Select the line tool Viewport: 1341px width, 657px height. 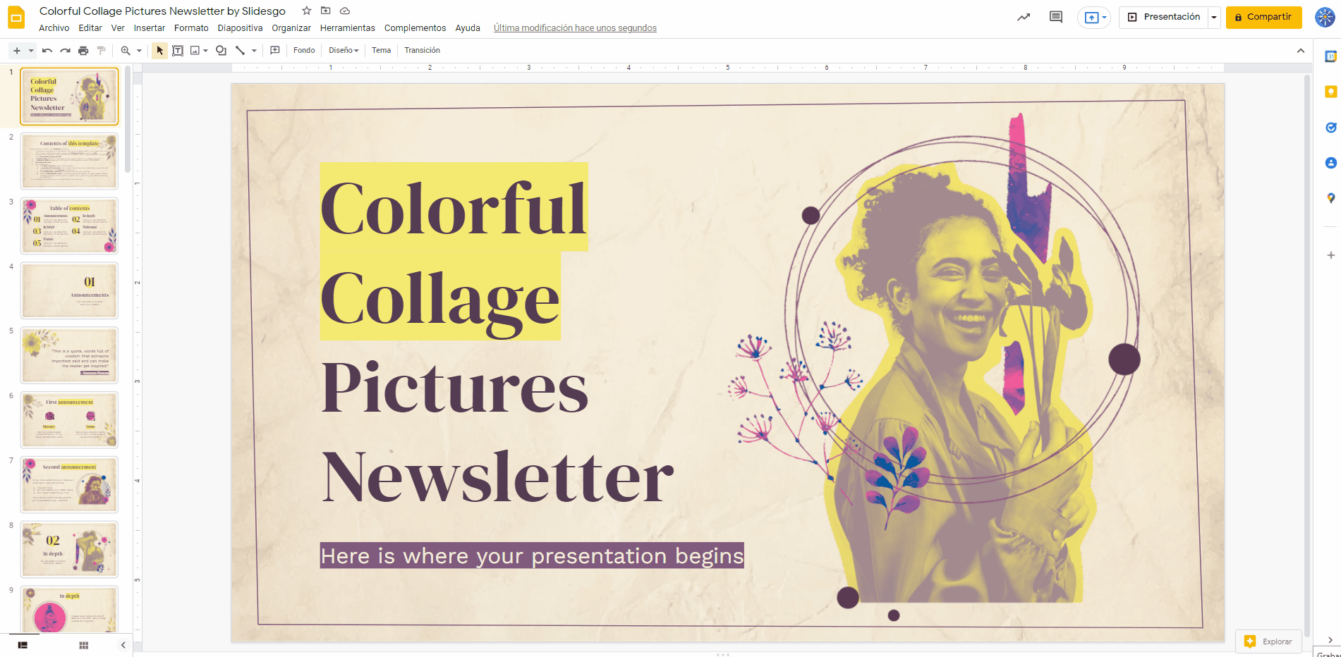click(240, 51)
